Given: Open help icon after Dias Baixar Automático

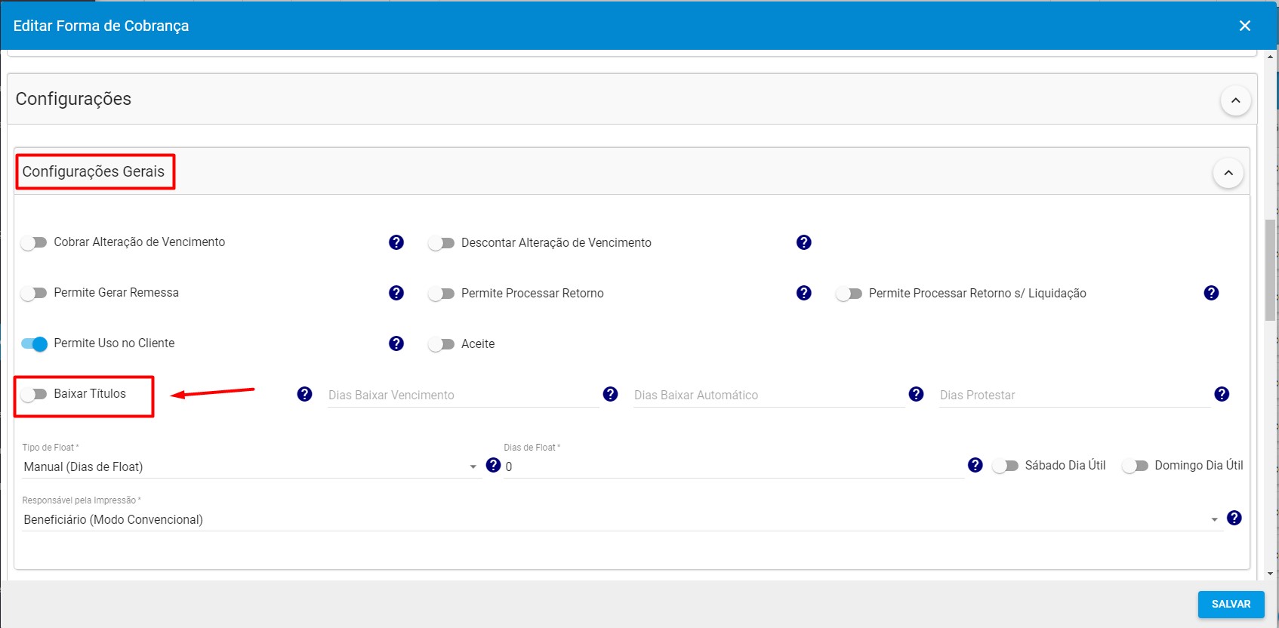Looking at the screenshot, I should click(917, 394).
